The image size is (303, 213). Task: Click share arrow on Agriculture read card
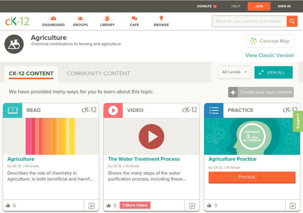tap(91, 206)
